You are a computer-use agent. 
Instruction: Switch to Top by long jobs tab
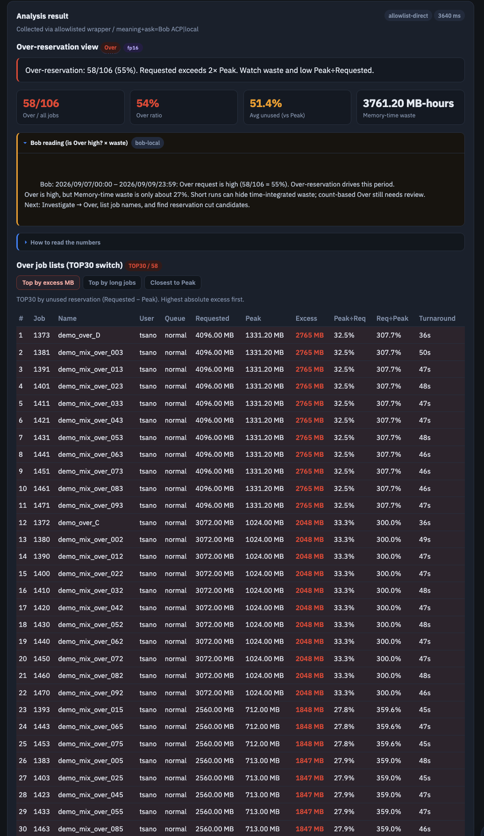click(112, 282)
